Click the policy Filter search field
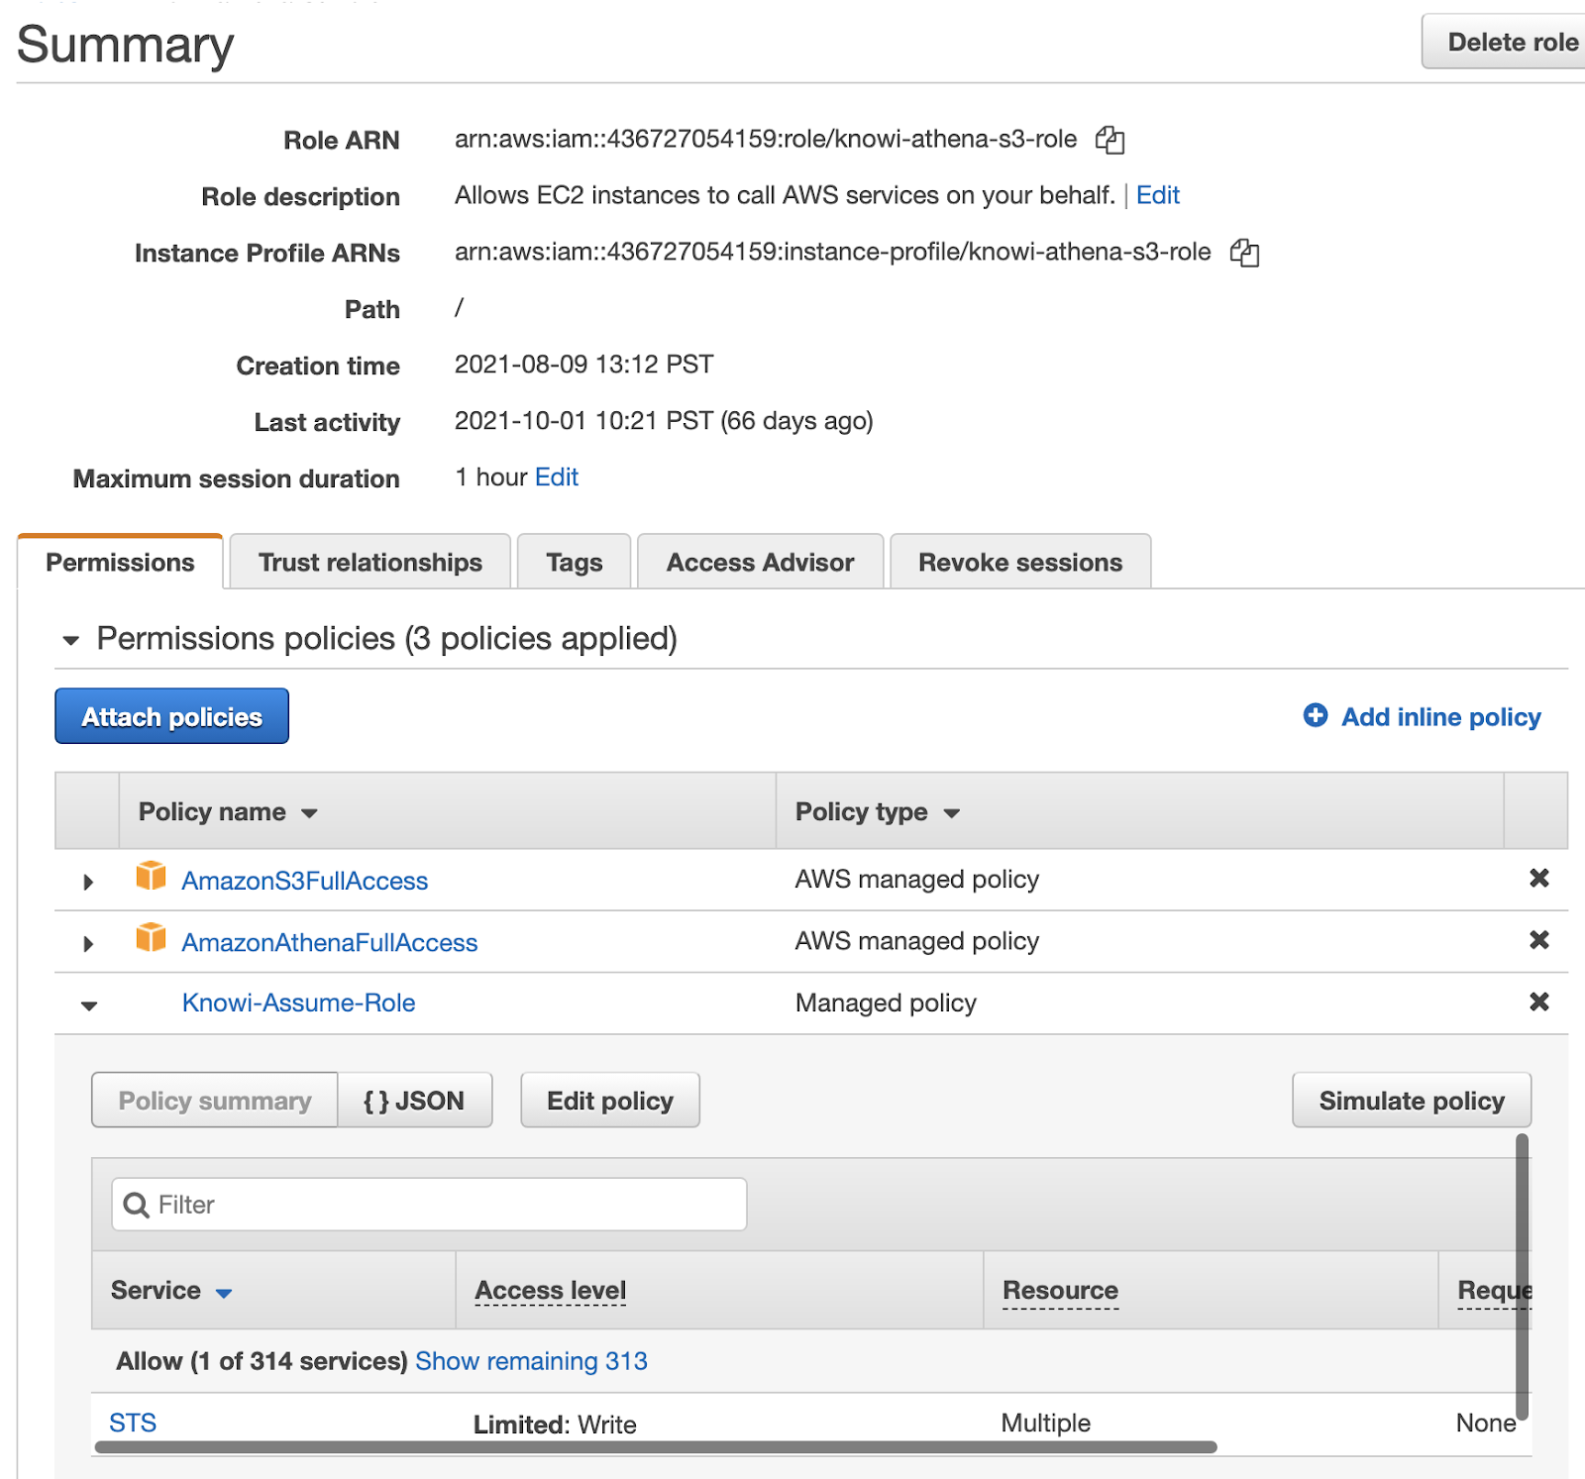1585x1479 pixels. click(429, 1205)
